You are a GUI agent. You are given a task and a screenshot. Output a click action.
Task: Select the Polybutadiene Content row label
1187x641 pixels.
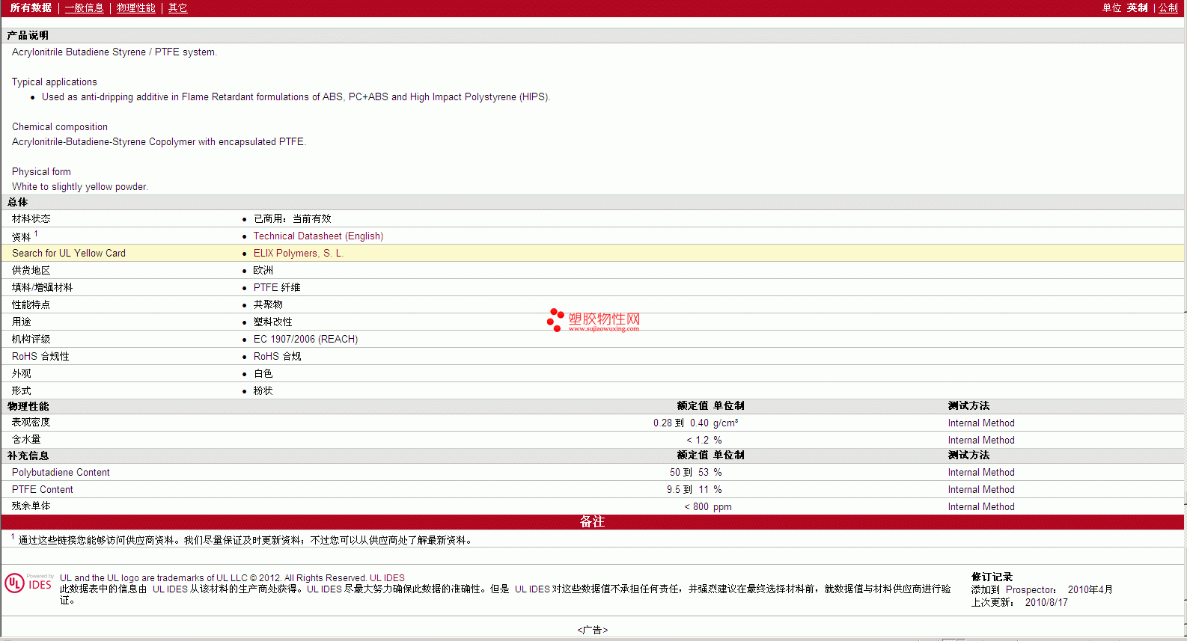(61, 472)
